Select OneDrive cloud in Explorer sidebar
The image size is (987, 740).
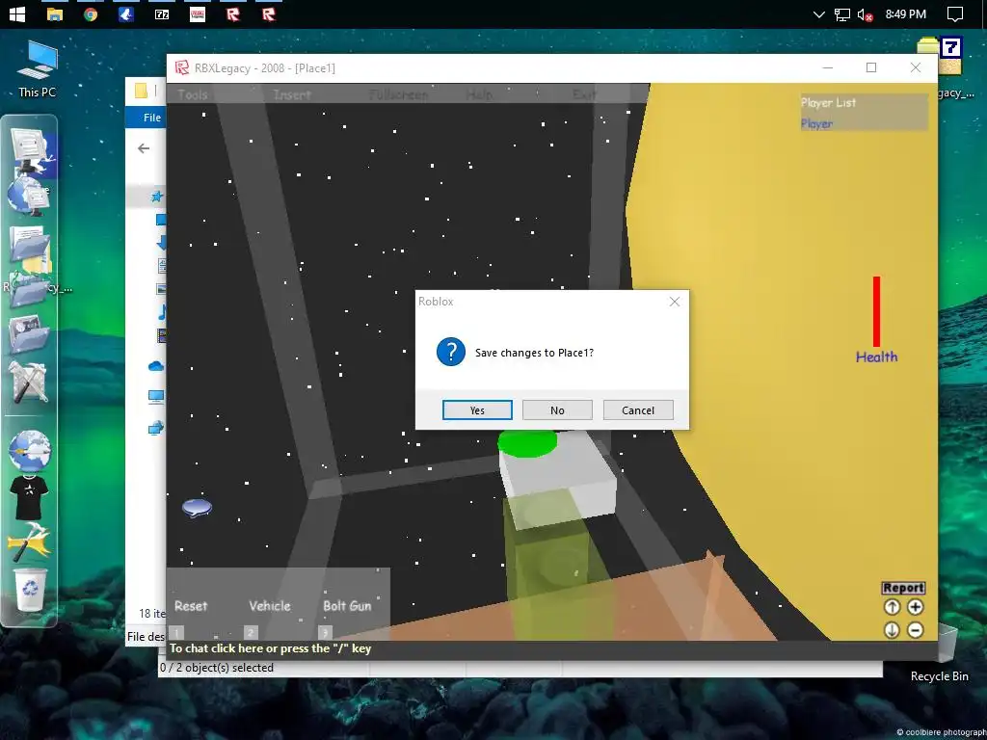pos(156,366)
